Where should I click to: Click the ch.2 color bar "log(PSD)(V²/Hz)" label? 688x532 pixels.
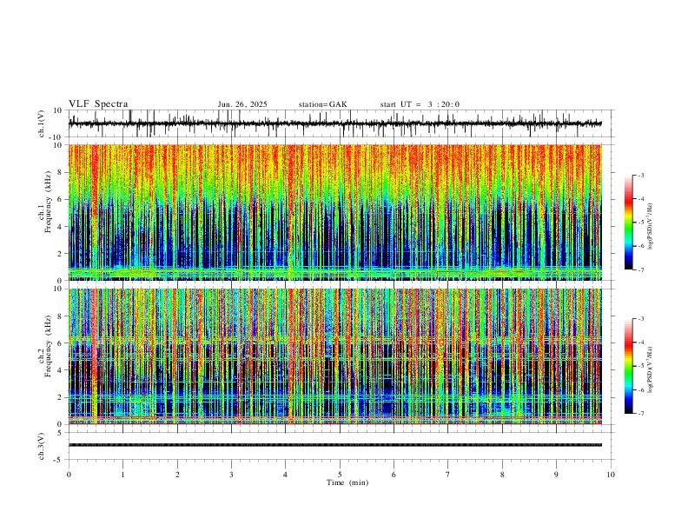pyautogui.click(x=651, y=369)
